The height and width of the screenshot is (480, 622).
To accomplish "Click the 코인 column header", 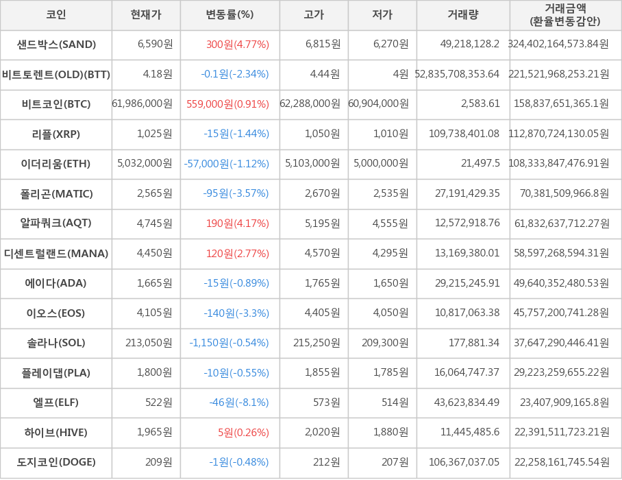I will pyautogui.click(x=56, y=14).
